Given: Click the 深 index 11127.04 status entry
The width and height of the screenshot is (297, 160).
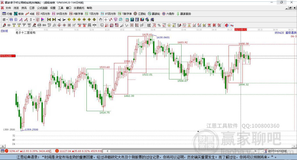Looking at the screenshot, I should [79, 151].
